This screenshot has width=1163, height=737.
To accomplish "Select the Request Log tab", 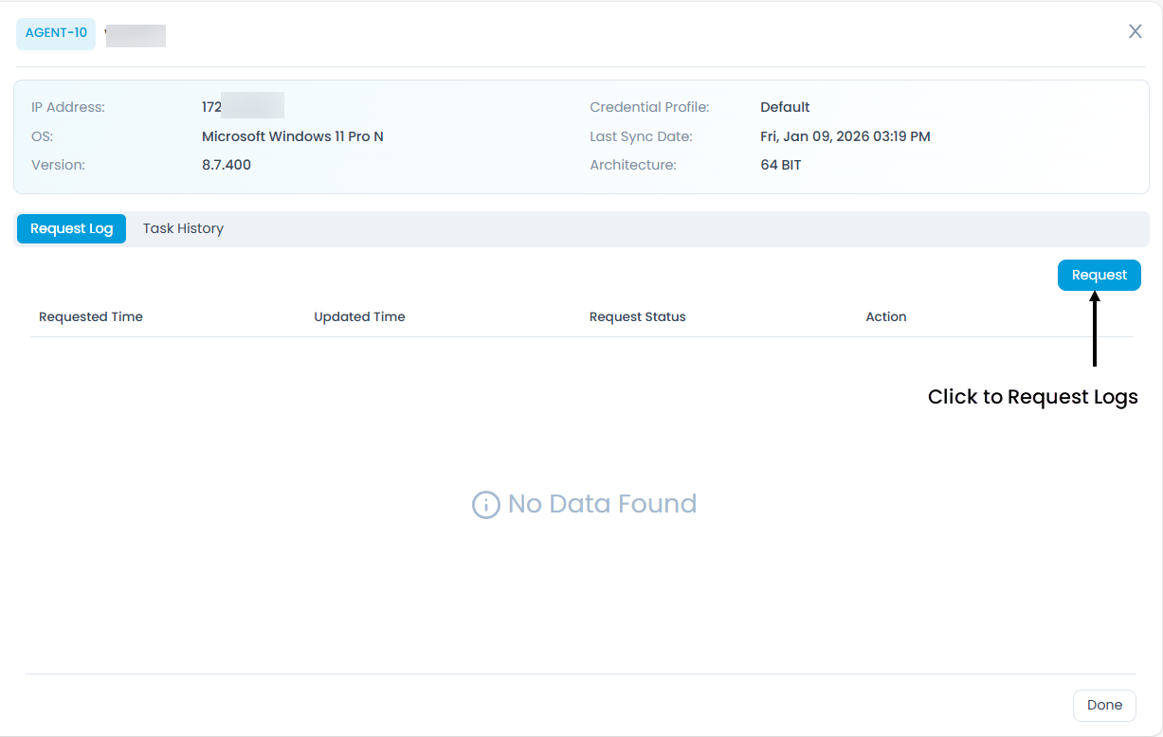I will 71,228.
